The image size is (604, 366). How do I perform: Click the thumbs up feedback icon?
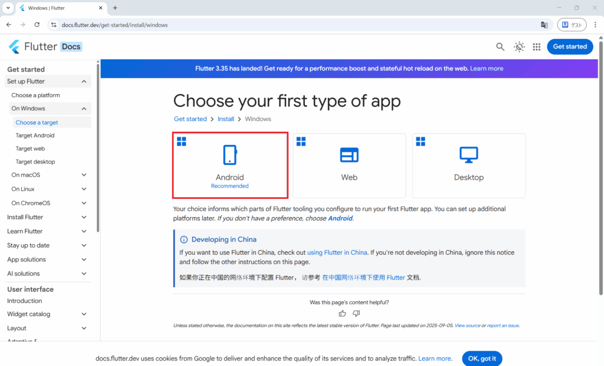pos(343,314)
